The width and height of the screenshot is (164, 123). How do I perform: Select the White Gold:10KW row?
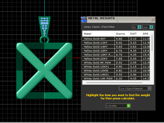click(116, 70)
